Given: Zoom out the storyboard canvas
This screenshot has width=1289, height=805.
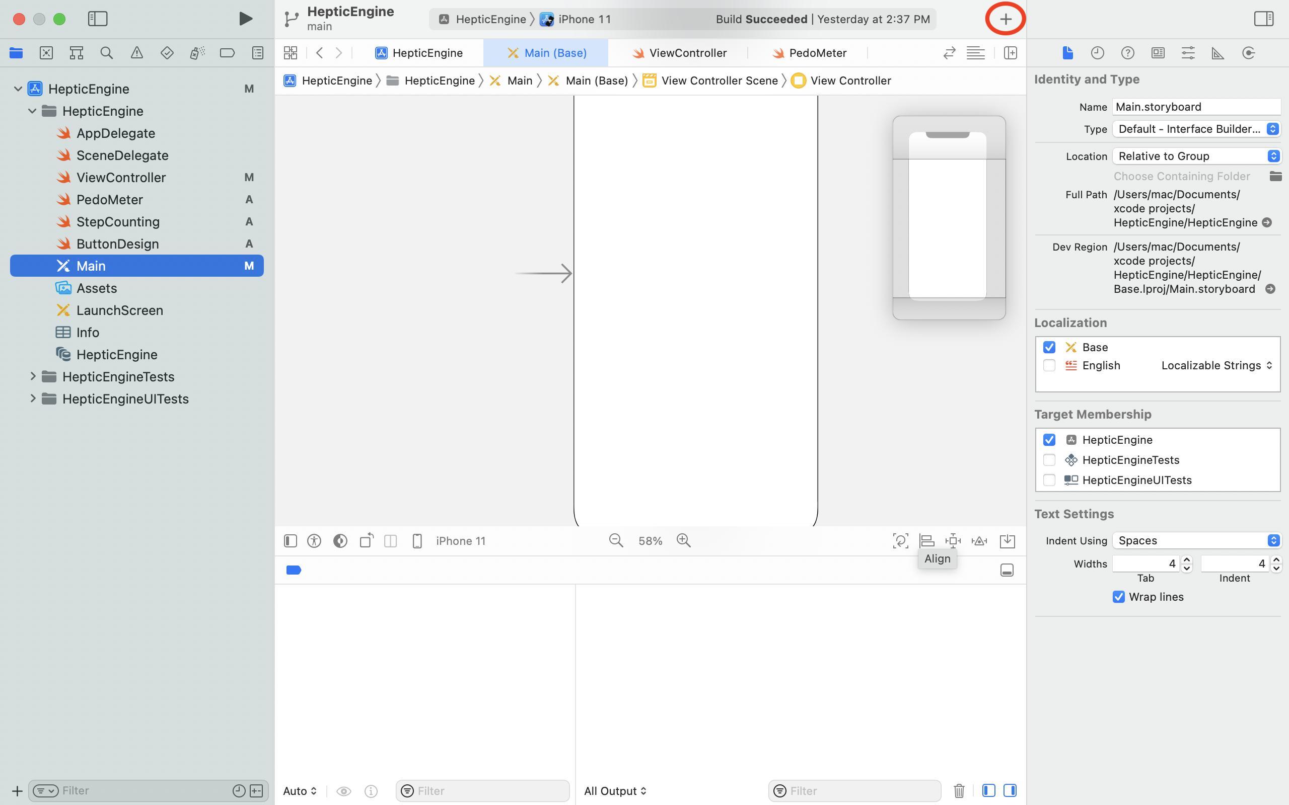Looking at the screenshot, I should pos(616,541).
